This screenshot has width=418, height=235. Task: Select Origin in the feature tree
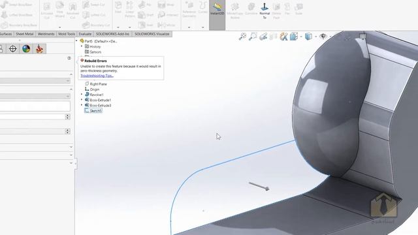click(92, 89)
